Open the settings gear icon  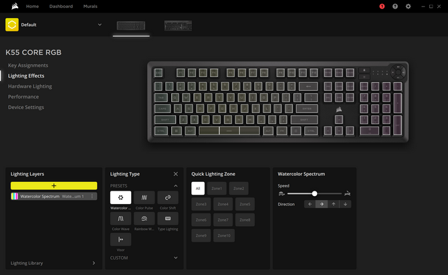coord(408,6)
